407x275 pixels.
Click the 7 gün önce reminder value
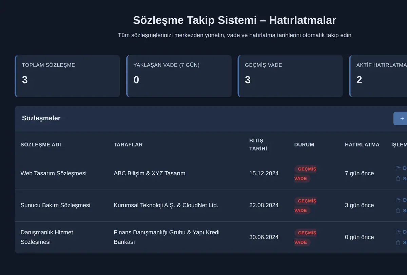[360, 173]
